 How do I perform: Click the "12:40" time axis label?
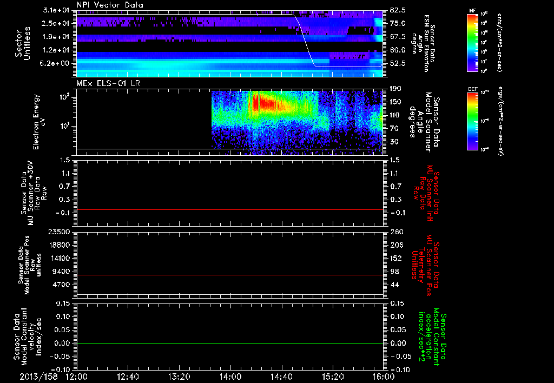pyautogui.click(x=128, y=377)
